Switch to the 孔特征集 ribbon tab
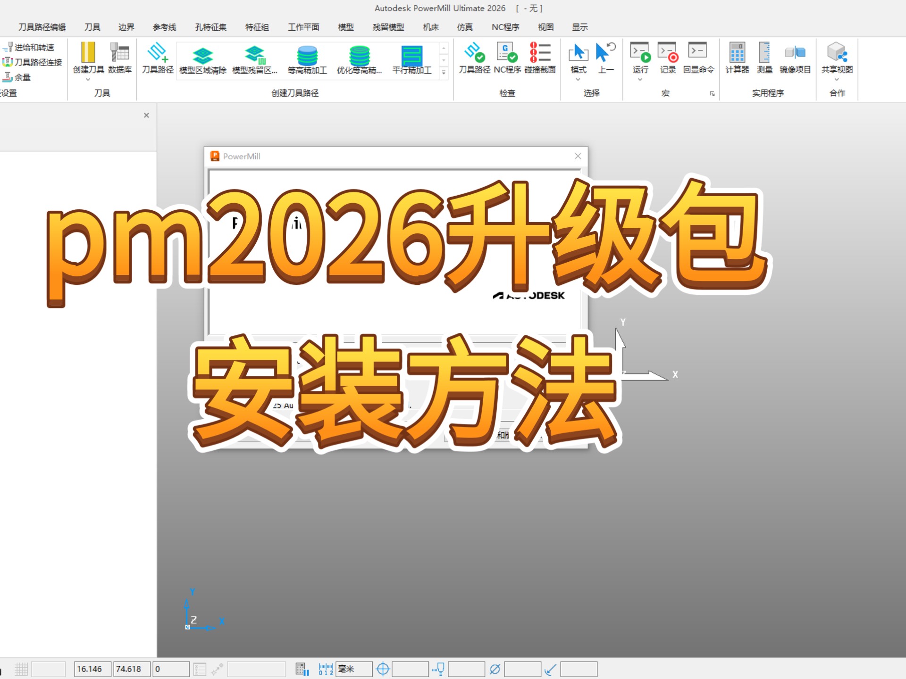This screenshot has height=679, width=906. pos(211,27)
